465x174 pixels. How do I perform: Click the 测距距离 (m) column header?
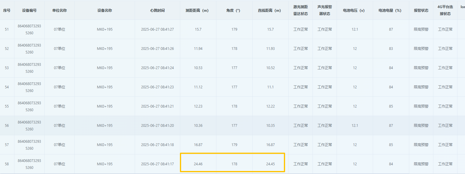pos(198,10)
